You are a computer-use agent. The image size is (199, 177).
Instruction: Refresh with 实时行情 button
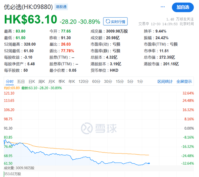click(115, 21)
